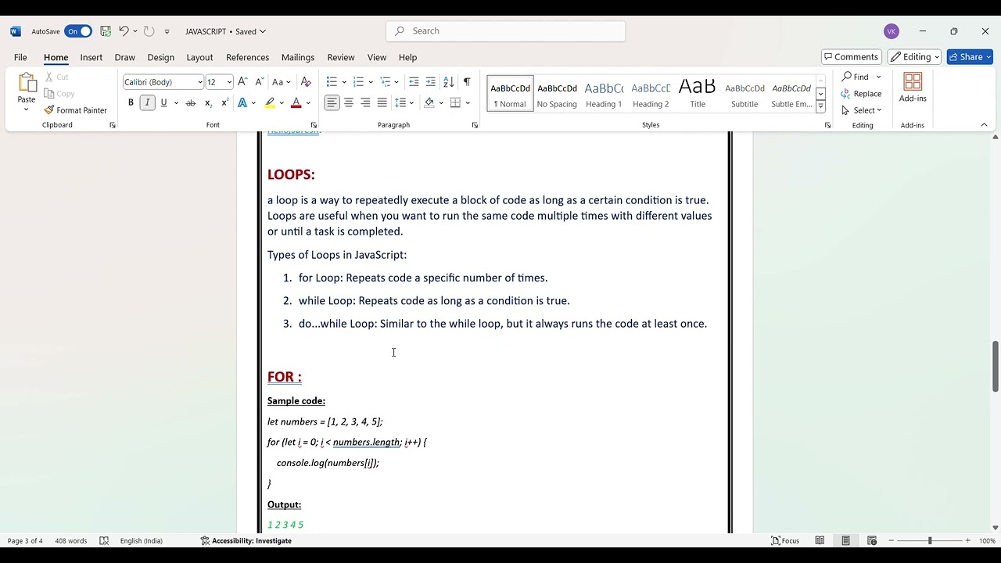Switch to the View tab
The width and height of the screenshot is (1001, 563).
377,57
